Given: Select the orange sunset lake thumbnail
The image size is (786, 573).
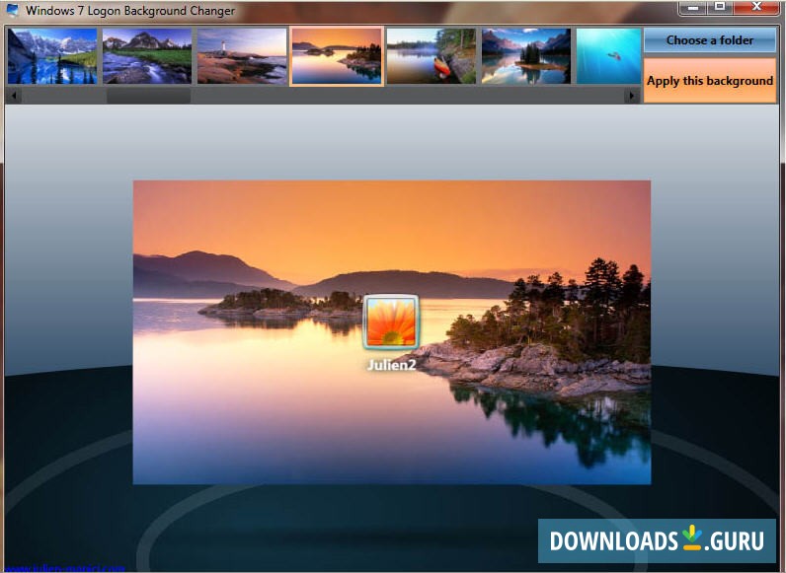Looking at the screenshot, I should click(x=337, y=56).
